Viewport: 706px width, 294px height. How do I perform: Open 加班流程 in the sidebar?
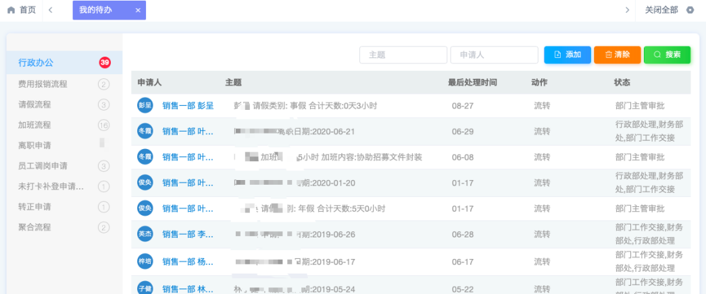pos(34,125)
